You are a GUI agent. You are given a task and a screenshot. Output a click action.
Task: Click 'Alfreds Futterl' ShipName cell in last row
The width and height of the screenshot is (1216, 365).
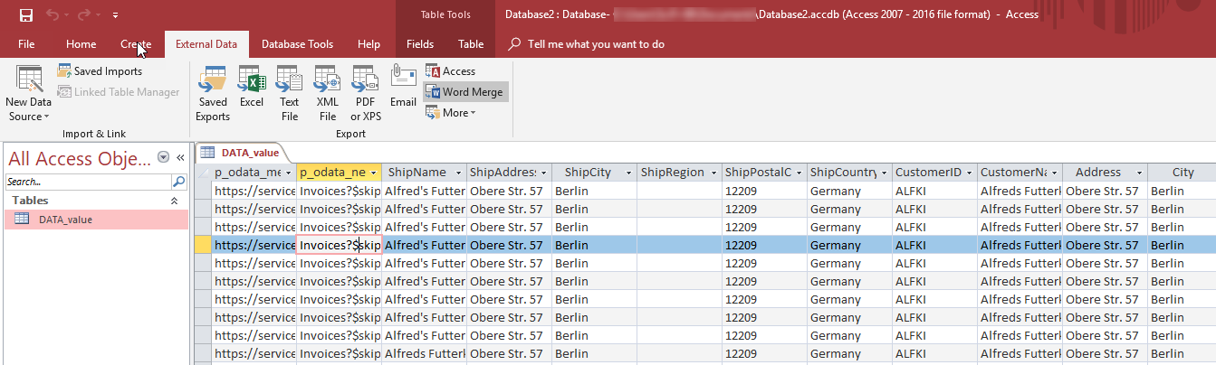pos(425,353)
